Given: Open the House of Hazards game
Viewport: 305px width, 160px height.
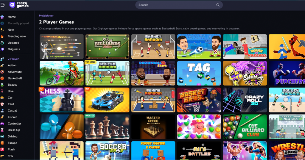Looking at the screenshot, I should [x=245, y=47].
